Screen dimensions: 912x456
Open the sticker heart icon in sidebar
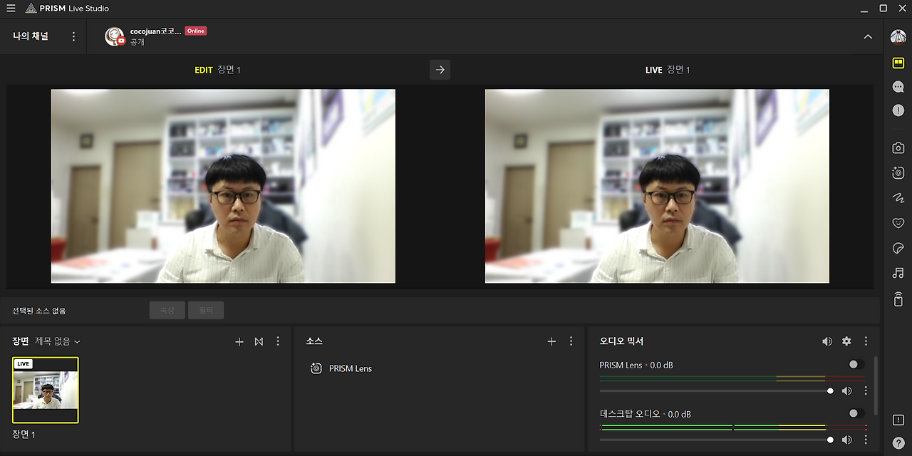coord(898,223)
